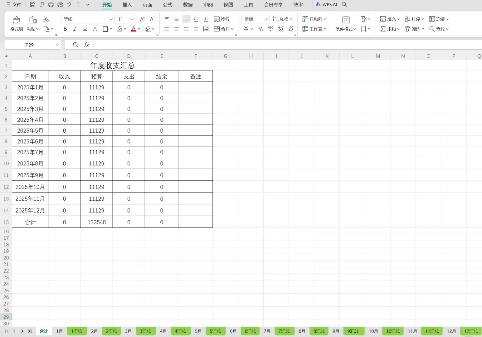Toggle underline formatting
This screenshot has width=482, height=337.
[85, 29]
